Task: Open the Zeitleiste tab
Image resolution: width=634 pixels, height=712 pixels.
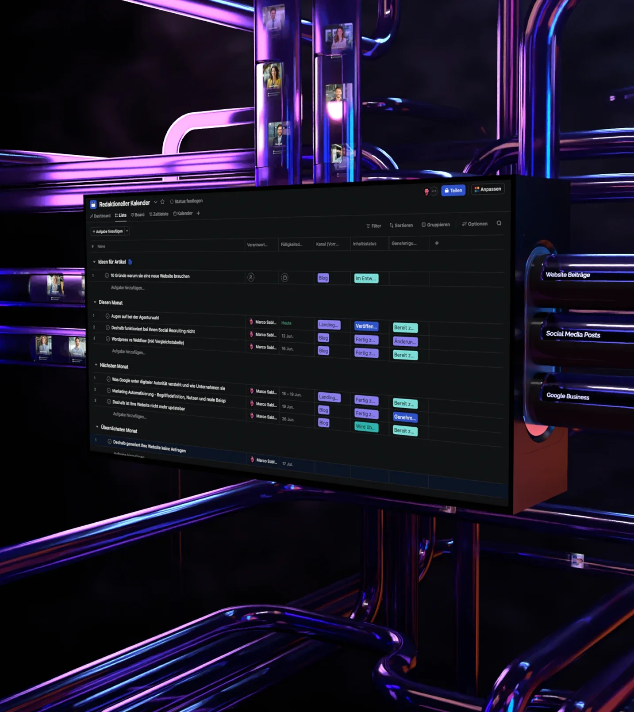Action: pyautogui.click(x=159, y=214)
